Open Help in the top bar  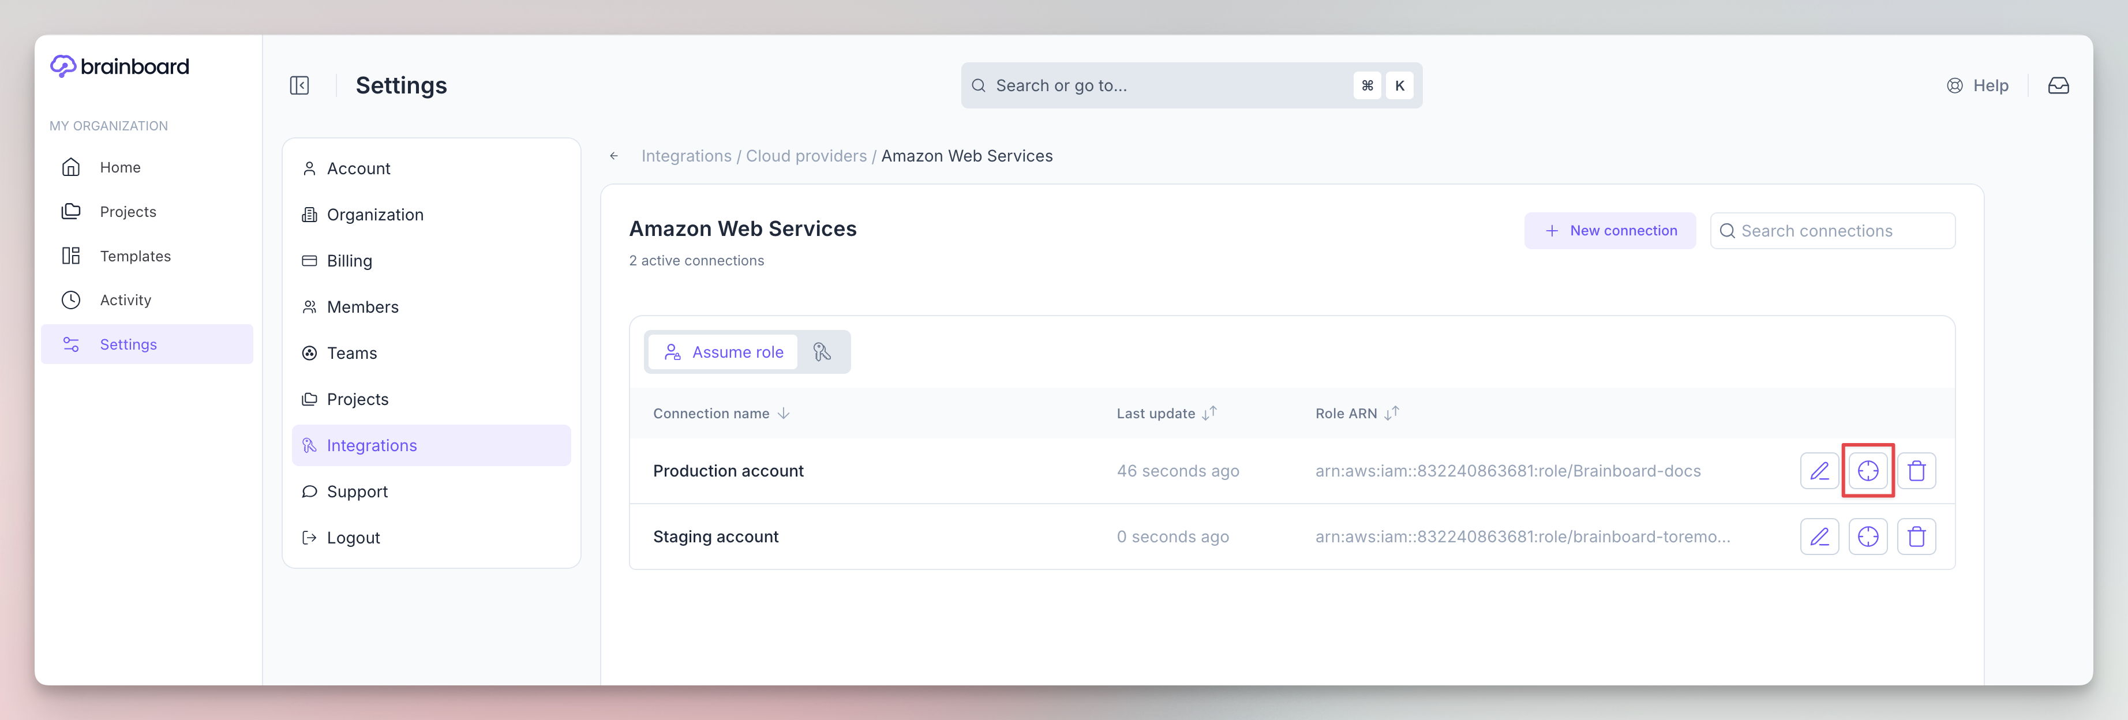pos(1977,86)
